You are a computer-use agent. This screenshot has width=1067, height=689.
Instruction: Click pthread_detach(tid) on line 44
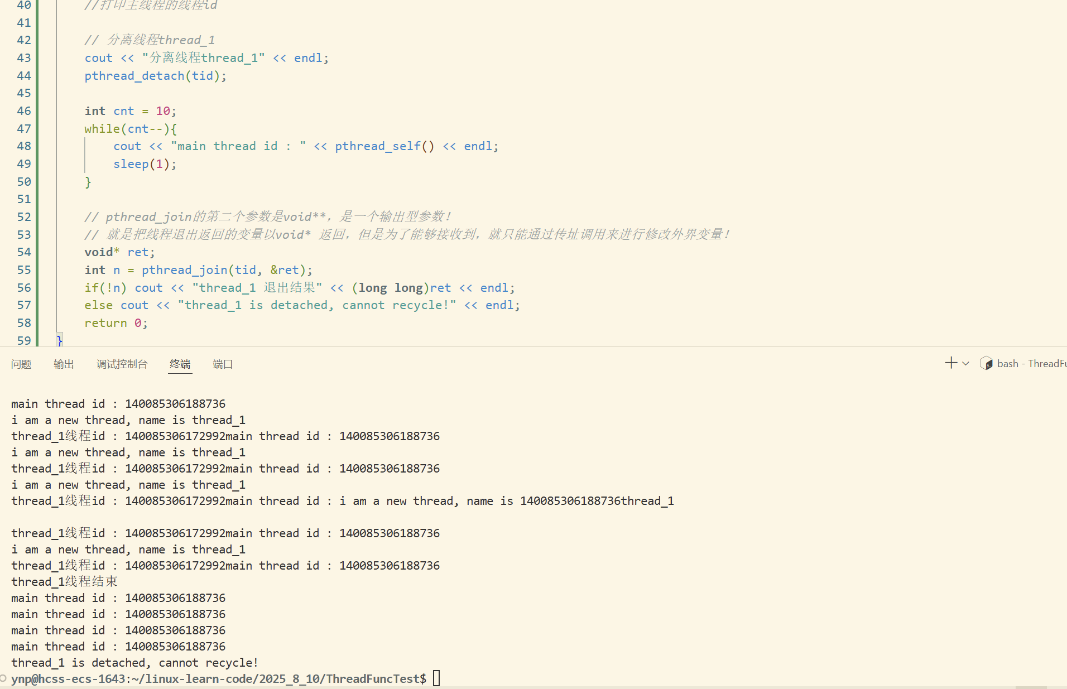[155, 76]
